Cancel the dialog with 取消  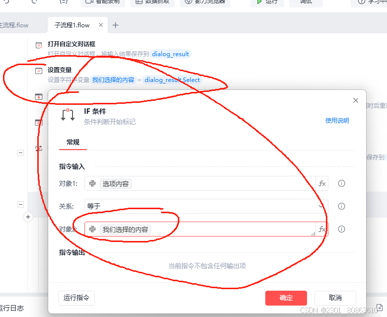(x=335, y=298)
